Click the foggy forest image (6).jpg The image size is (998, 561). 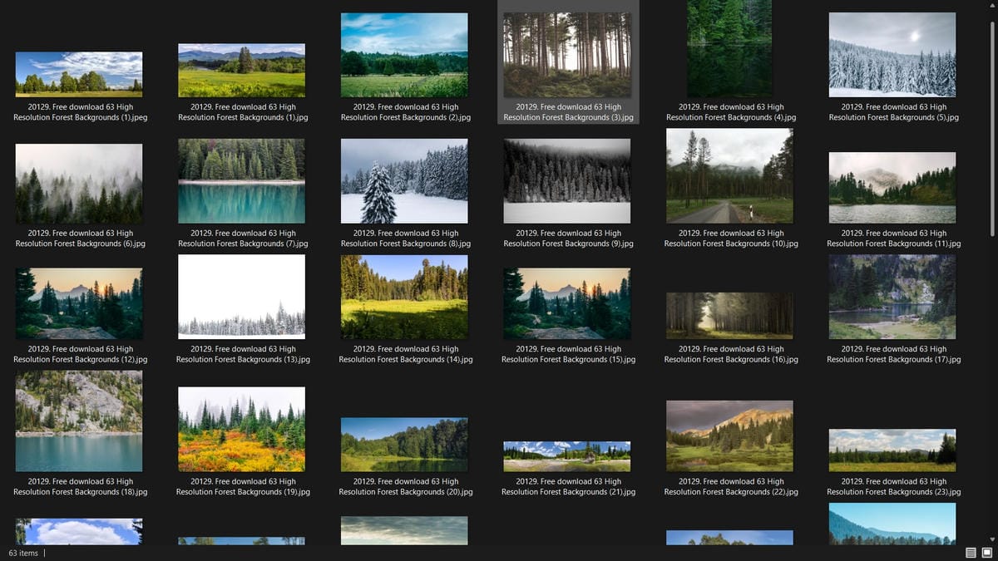tap(79, 183)
